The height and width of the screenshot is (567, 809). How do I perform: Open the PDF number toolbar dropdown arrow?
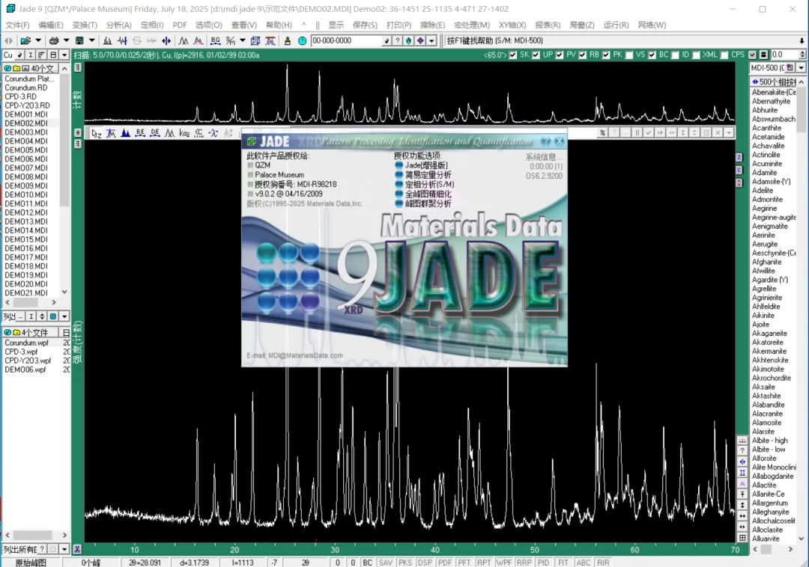[432, 40]
